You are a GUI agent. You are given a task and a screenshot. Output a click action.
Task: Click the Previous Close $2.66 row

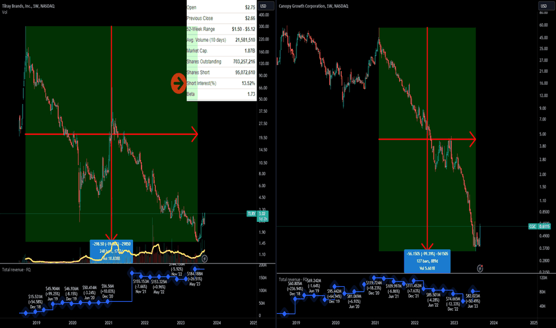[x=221, y=18]
